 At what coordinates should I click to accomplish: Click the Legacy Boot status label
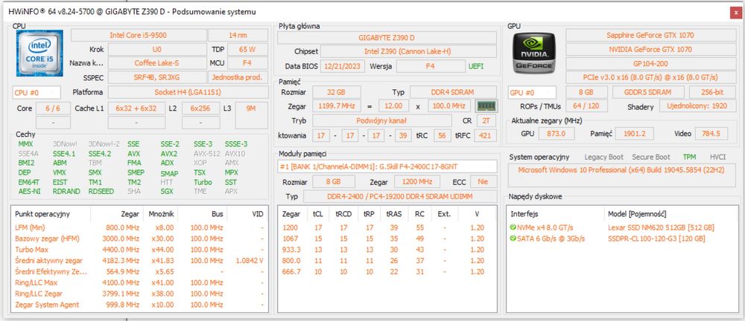(604, 157)
